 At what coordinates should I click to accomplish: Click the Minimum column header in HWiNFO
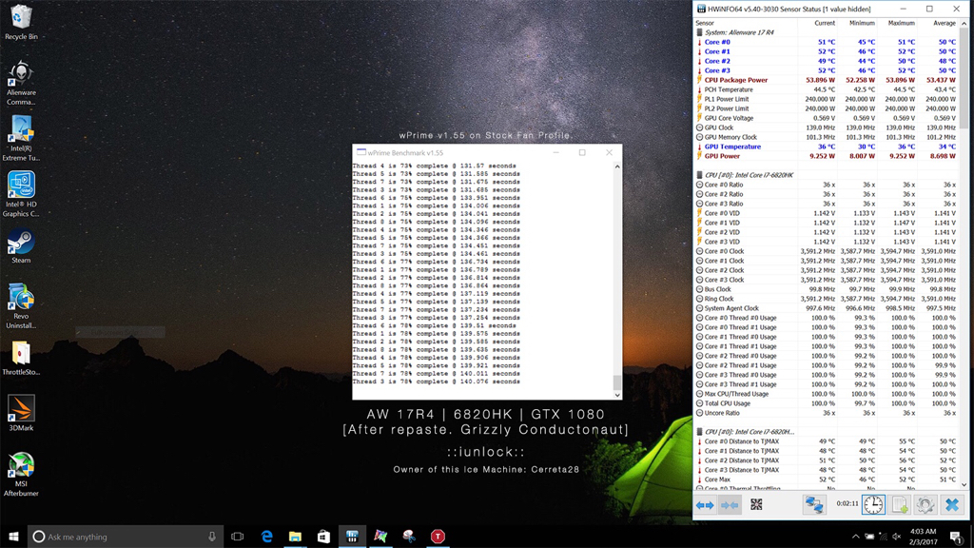[862, 23]
